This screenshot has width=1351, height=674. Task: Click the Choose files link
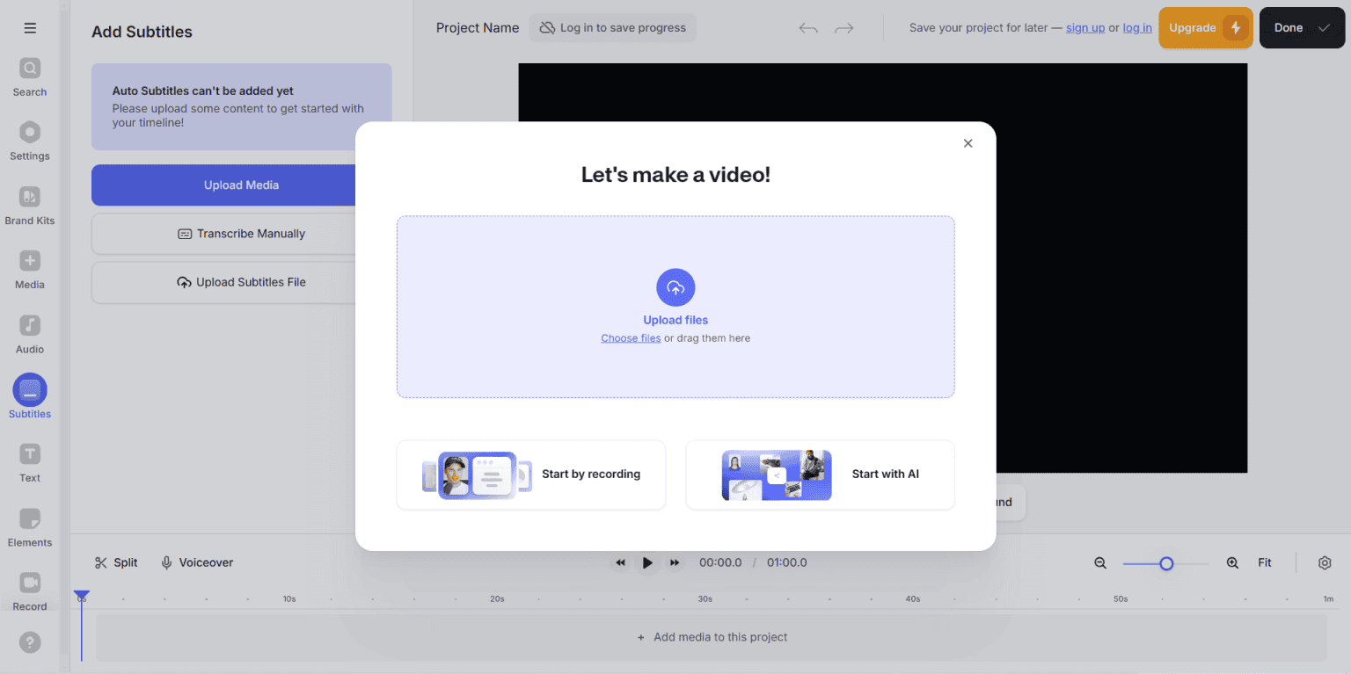click(631, 338)
